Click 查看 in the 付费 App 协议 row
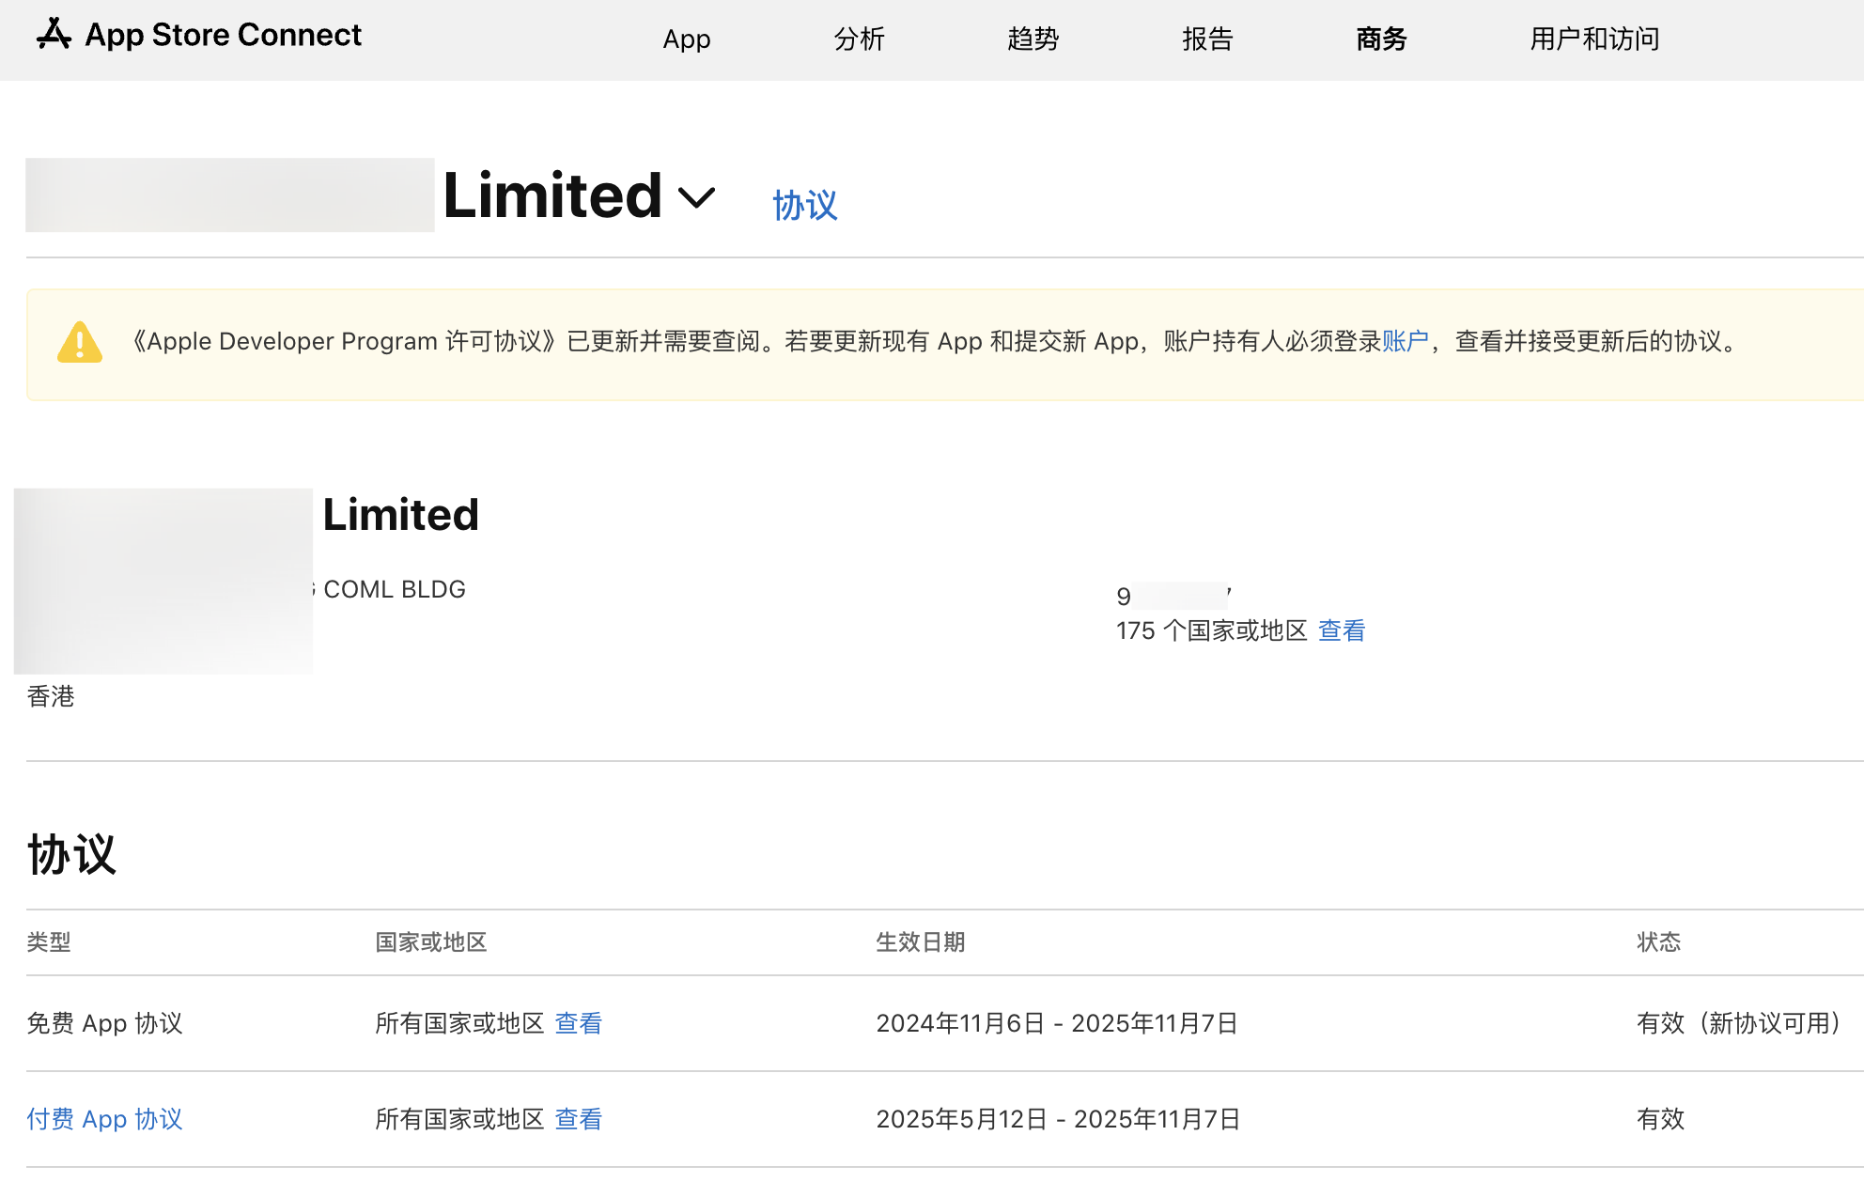 (x=579, y=1119)
